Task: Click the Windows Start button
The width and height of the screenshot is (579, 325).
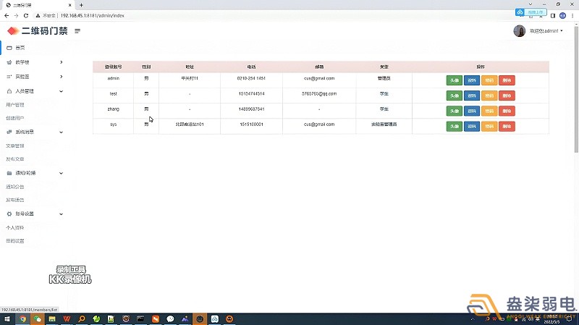Action: click(x=7, y=318)
